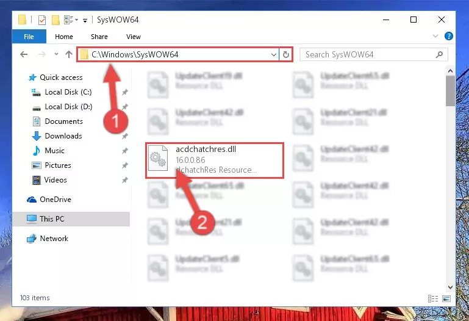Click the scrollbar down arrow
This screenshot has height=321, width=469.
[450, 287]
